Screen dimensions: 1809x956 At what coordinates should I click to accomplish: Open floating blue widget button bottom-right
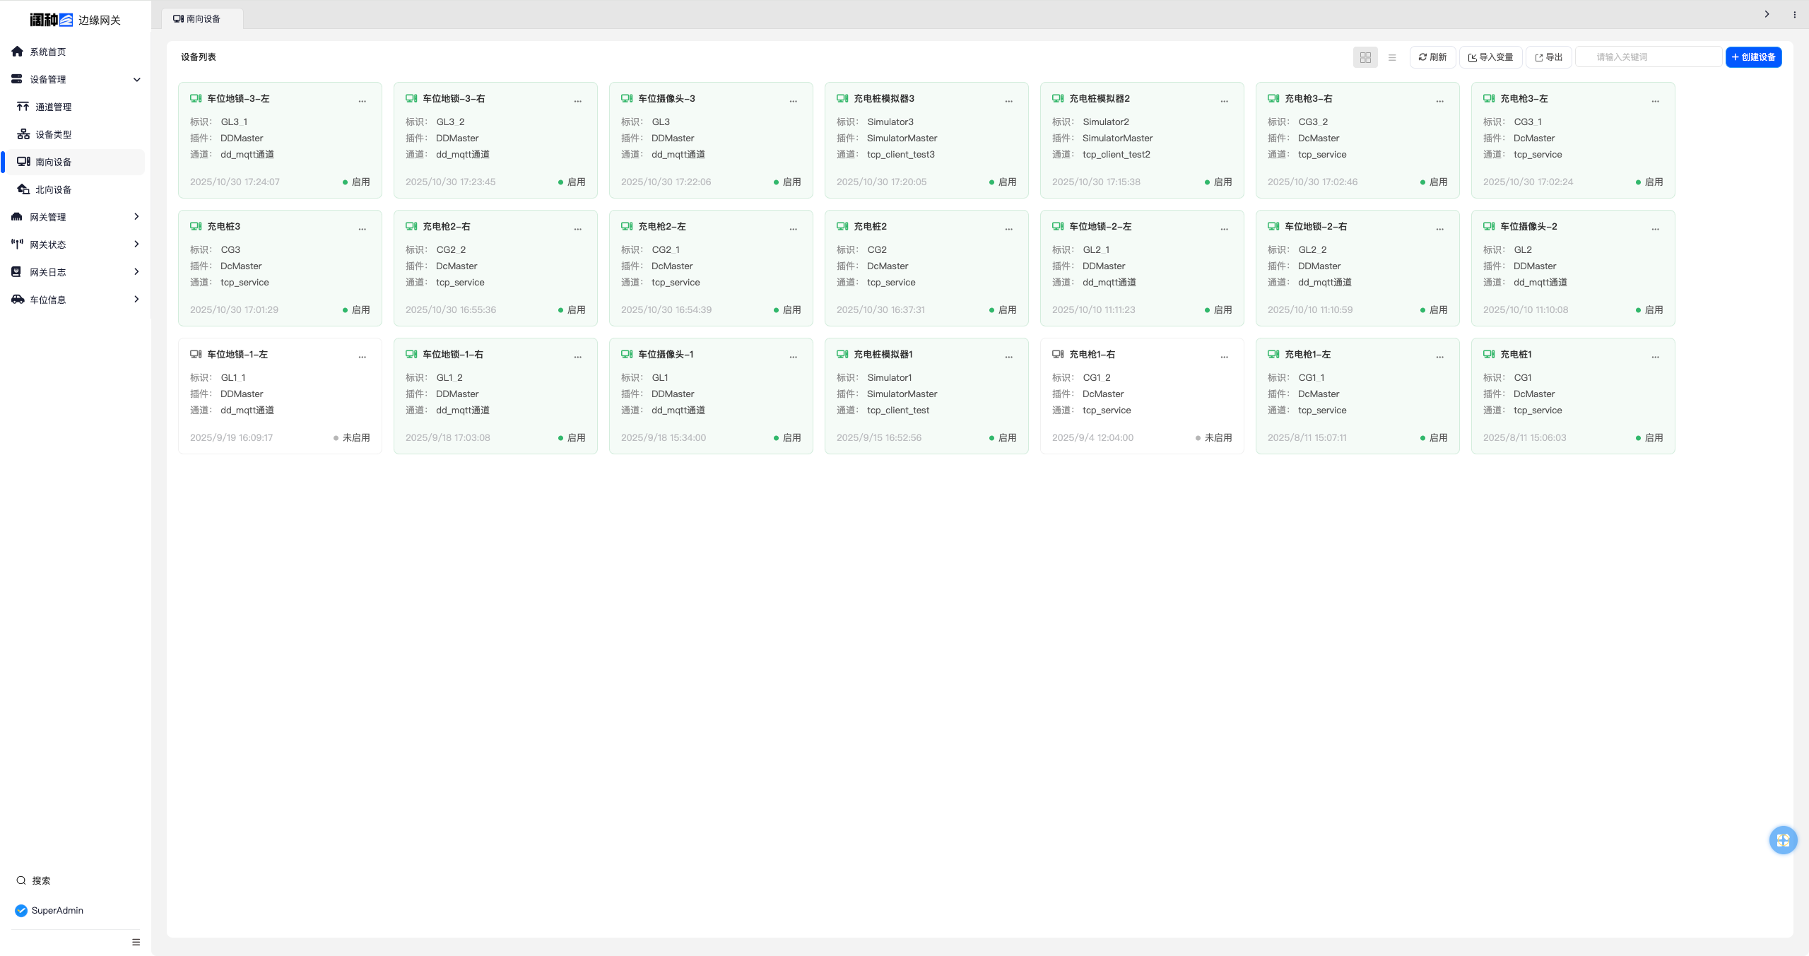tap(1783, 840)
